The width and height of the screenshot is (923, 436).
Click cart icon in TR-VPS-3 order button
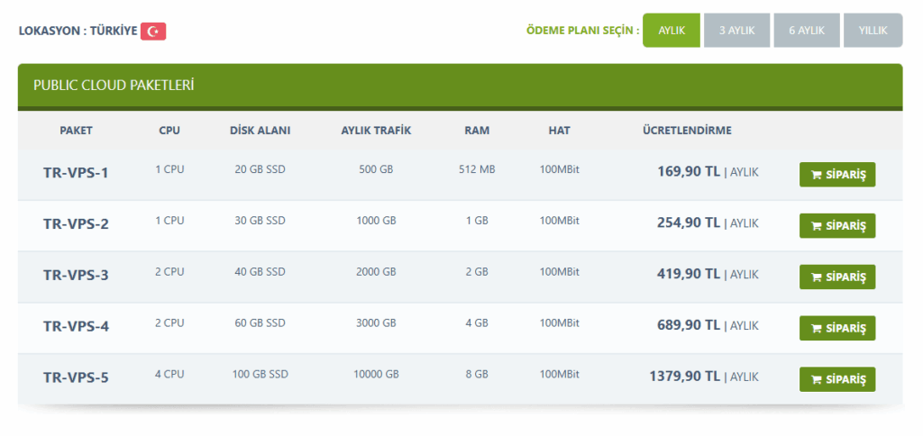(816, 277)
